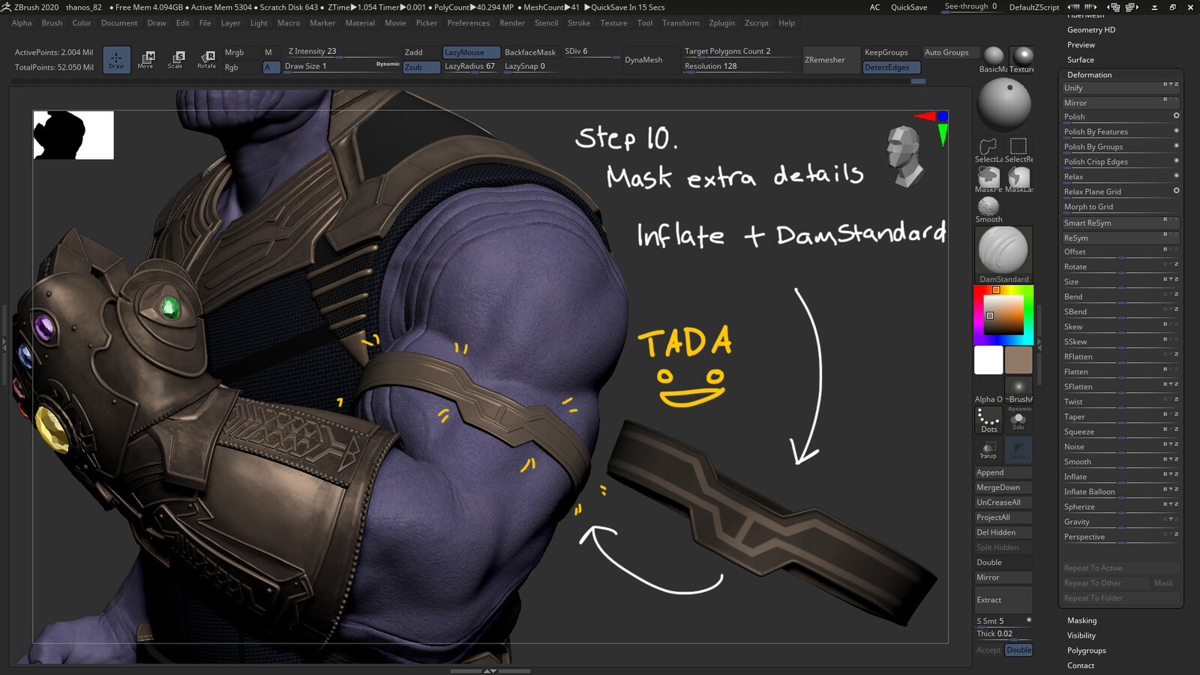The height and width of the screenshot is (675, 1200).
Task: Choose the BasicMaterial sphere
Action: 994,59
